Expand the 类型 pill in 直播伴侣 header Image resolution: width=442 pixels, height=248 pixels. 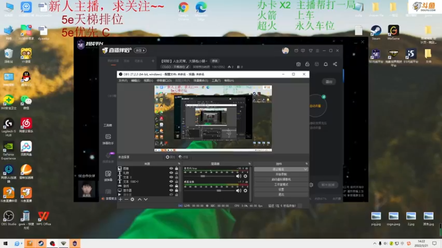140,50
